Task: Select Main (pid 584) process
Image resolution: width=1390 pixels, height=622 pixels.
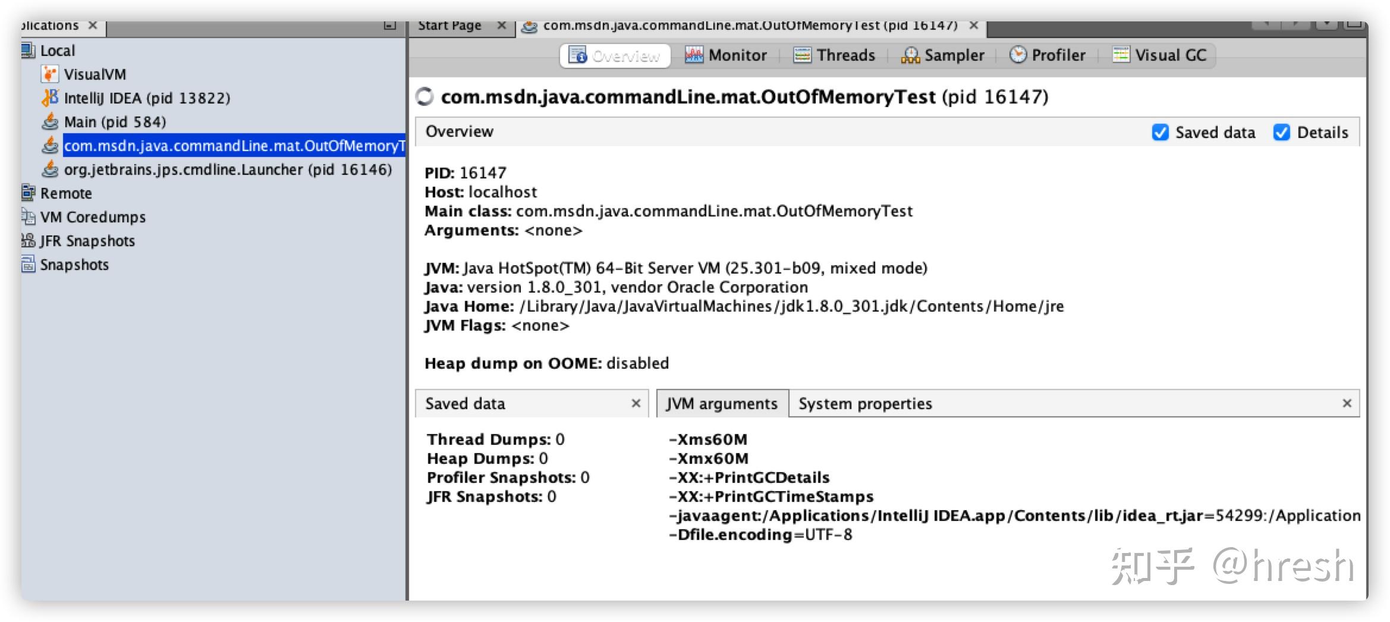Action: (115, 121)
